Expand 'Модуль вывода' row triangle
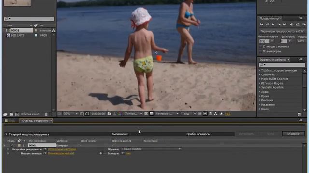 (x=8, y=153)
